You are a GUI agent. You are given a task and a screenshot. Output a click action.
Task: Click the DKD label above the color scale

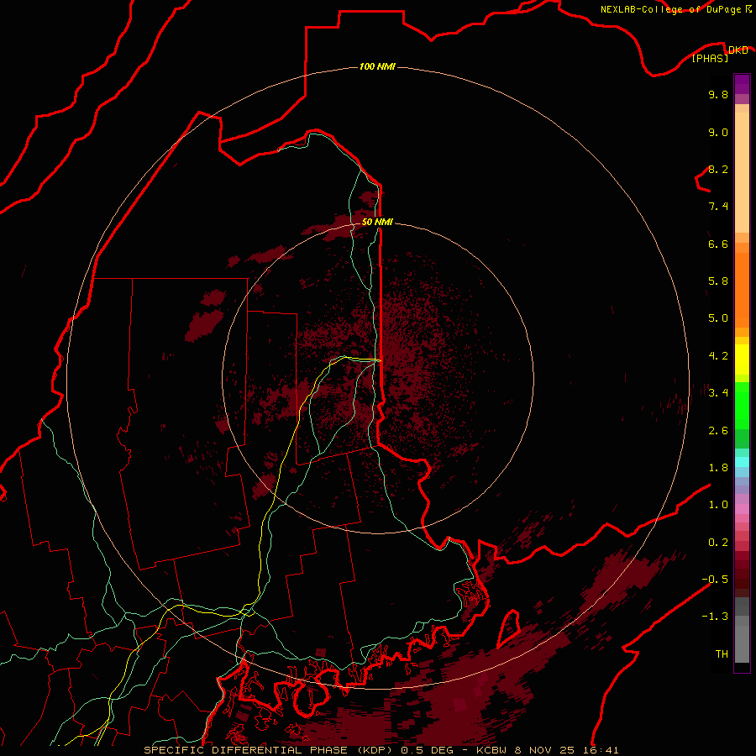[x=738, y=50]
